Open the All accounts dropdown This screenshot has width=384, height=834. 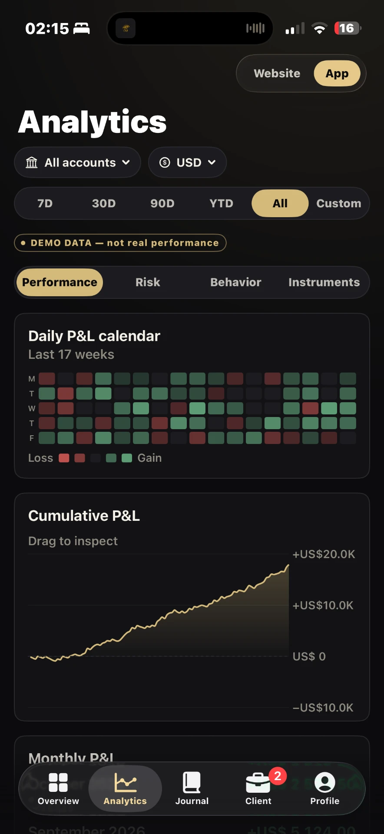pyautogui.click(x=78, y=162)
